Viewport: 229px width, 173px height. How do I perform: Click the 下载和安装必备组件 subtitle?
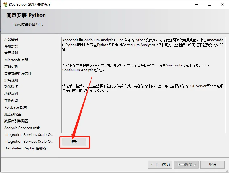coord(28,24)
